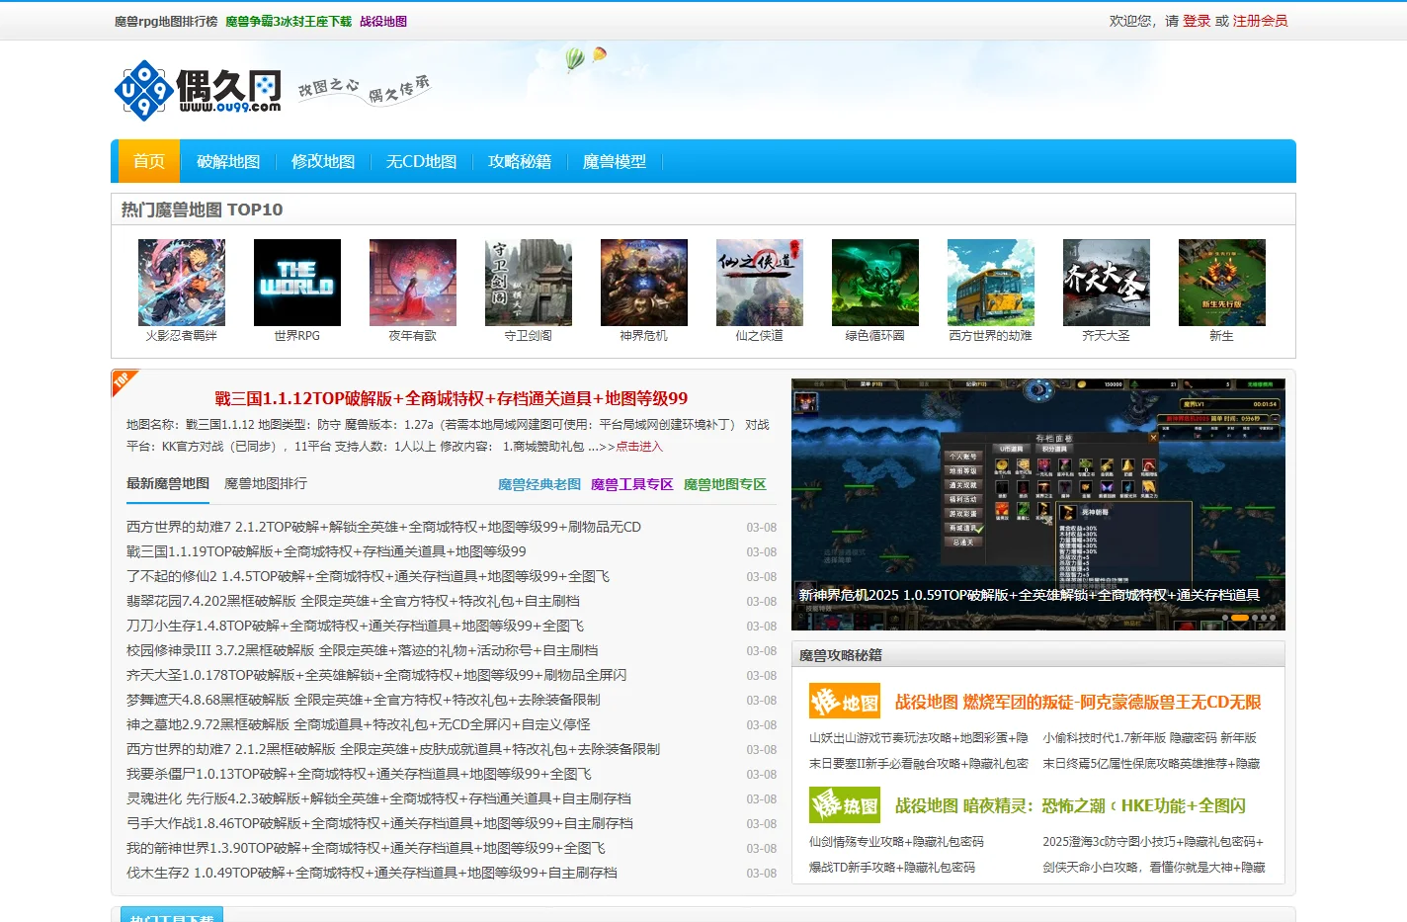The height and width of the screenshot is (922, 1407).
Task: Open 戰三国1.1.19TOP破解版 list entry
Action: (326, 551)
